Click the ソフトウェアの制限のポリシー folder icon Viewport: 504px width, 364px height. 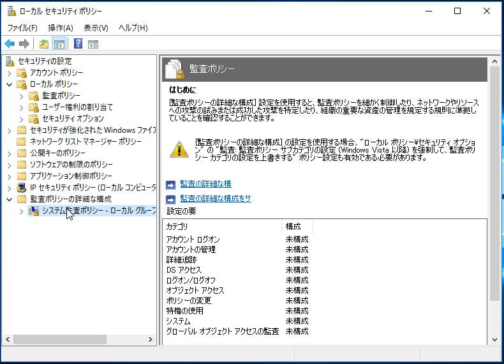[22, 165]
